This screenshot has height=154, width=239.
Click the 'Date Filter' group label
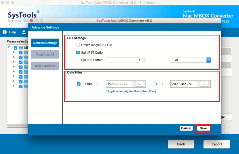pyautogui.click(x=75, y=72)
